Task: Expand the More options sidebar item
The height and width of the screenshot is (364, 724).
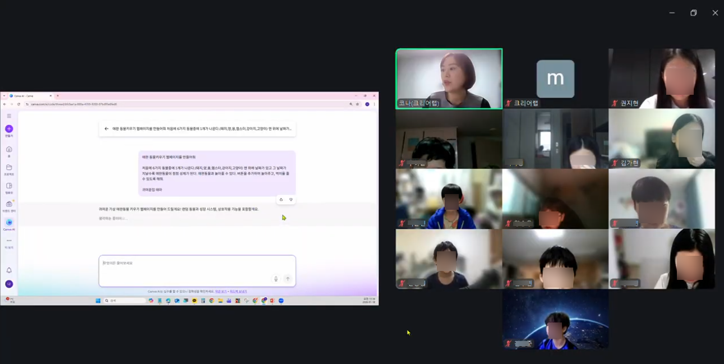Action: [x=9, y=241]
